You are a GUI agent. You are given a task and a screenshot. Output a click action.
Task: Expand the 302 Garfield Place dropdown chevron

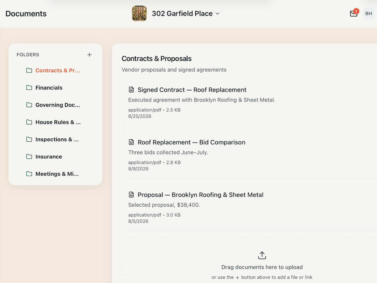217,14
